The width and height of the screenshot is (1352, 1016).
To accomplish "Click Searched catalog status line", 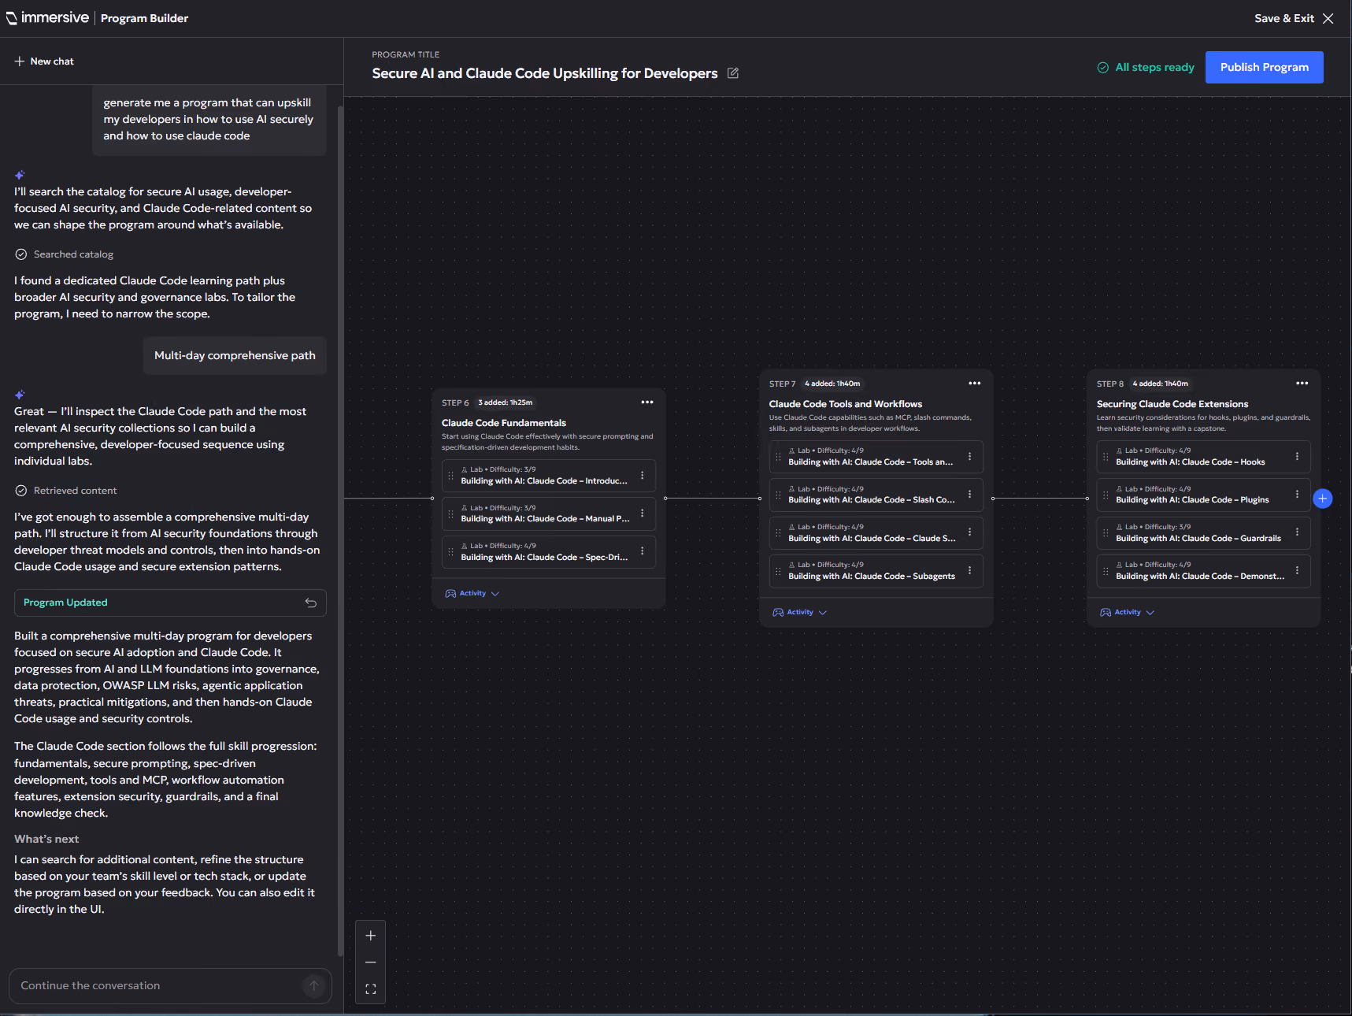I will tap(65, 254).
